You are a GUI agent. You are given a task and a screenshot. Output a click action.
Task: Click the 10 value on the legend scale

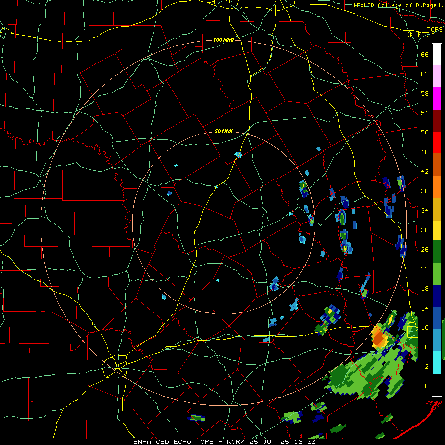pyautogui.click(x=425, y=328)
